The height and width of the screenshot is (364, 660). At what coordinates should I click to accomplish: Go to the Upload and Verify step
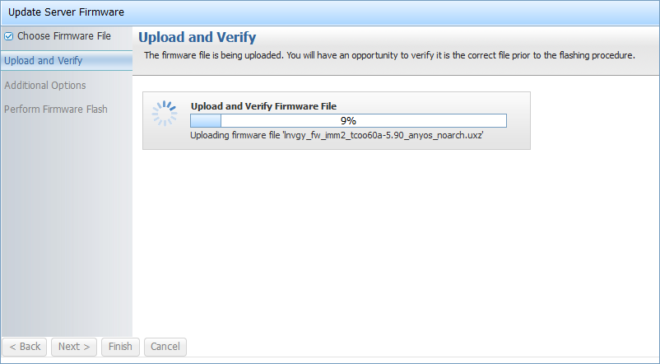click(43, 61)
